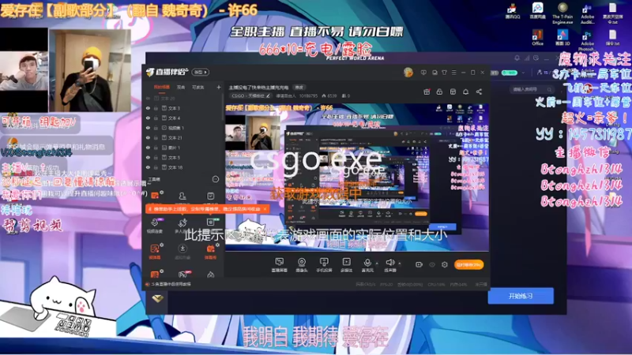Image resolution: width=632 pixels, height=355 pixels.
Task: Expand the chevron beside the green status pill
Action: tap(523, 73)
